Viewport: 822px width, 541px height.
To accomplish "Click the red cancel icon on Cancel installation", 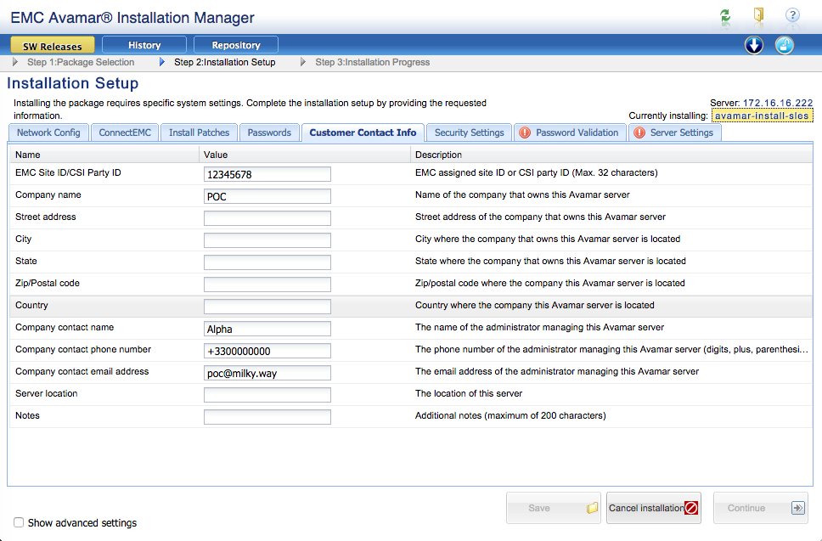I will click(x=691, y=508).
